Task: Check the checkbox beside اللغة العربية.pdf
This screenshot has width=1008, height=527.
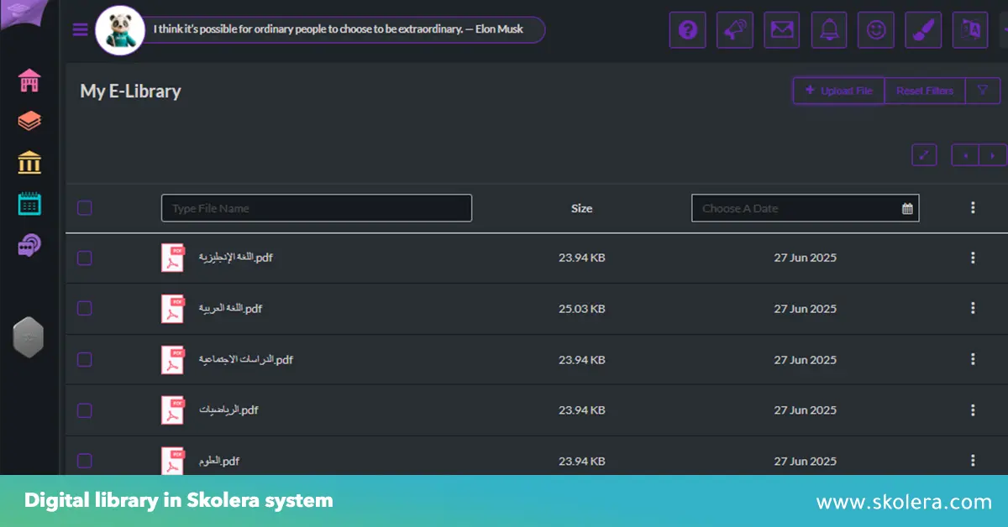Action: (84, 308)
